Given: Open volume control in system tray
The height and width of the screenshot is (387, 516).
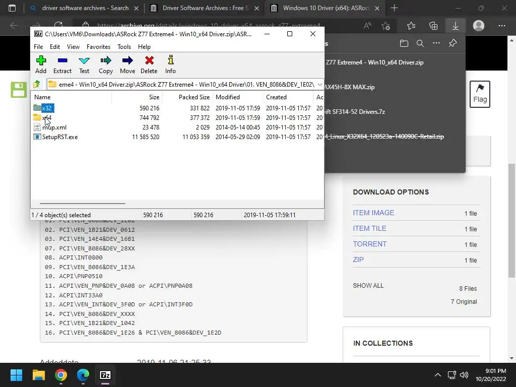Looking at the screenshot, I should click(x=464, y=375).
